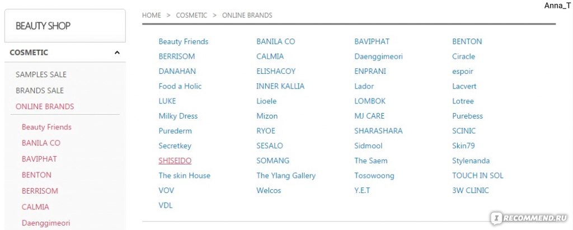Open The Ylang Gallery brand
Viewport: 573px width, 230px height.
[x=286, y=176]
